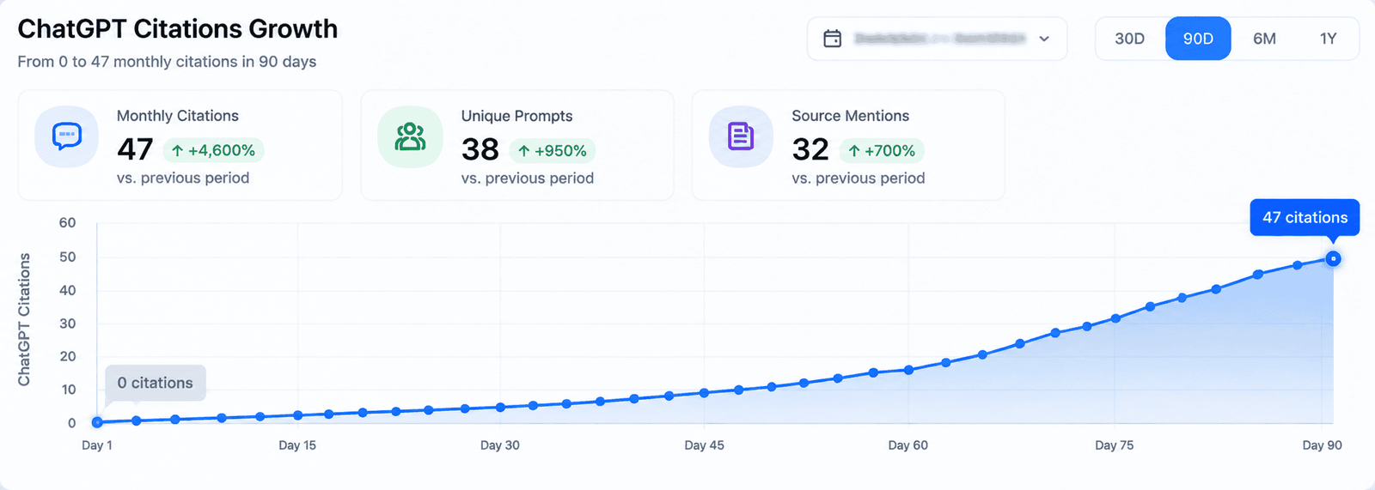Click the +950% growth badge

tap(552, 150)
